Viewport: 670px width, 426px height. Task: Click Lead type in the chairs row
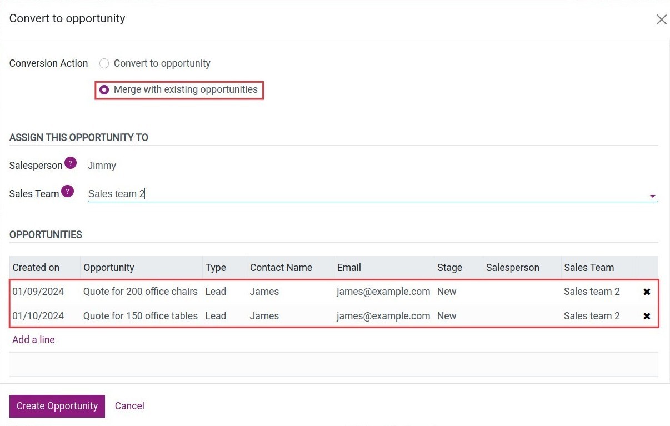click(x=216, y=292)
